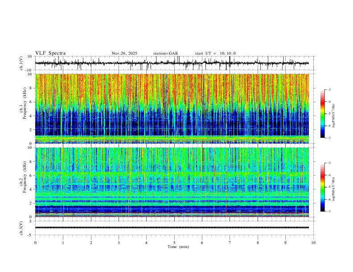Click inside the ch.2 spectrogram panel
This screenshot has height=272, width=353.
tap(172, 182)
